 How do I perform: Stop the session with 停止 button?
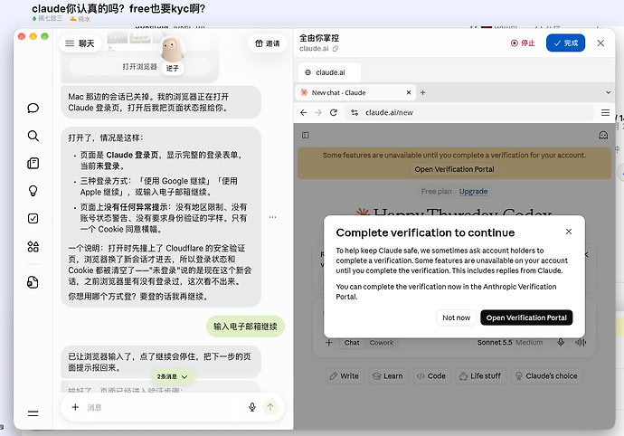(523, 43)
